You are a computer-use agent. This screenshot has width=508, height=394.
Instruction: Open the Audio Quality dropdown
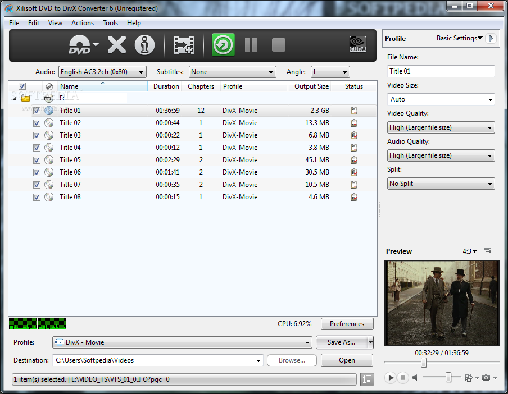(441, 155)
